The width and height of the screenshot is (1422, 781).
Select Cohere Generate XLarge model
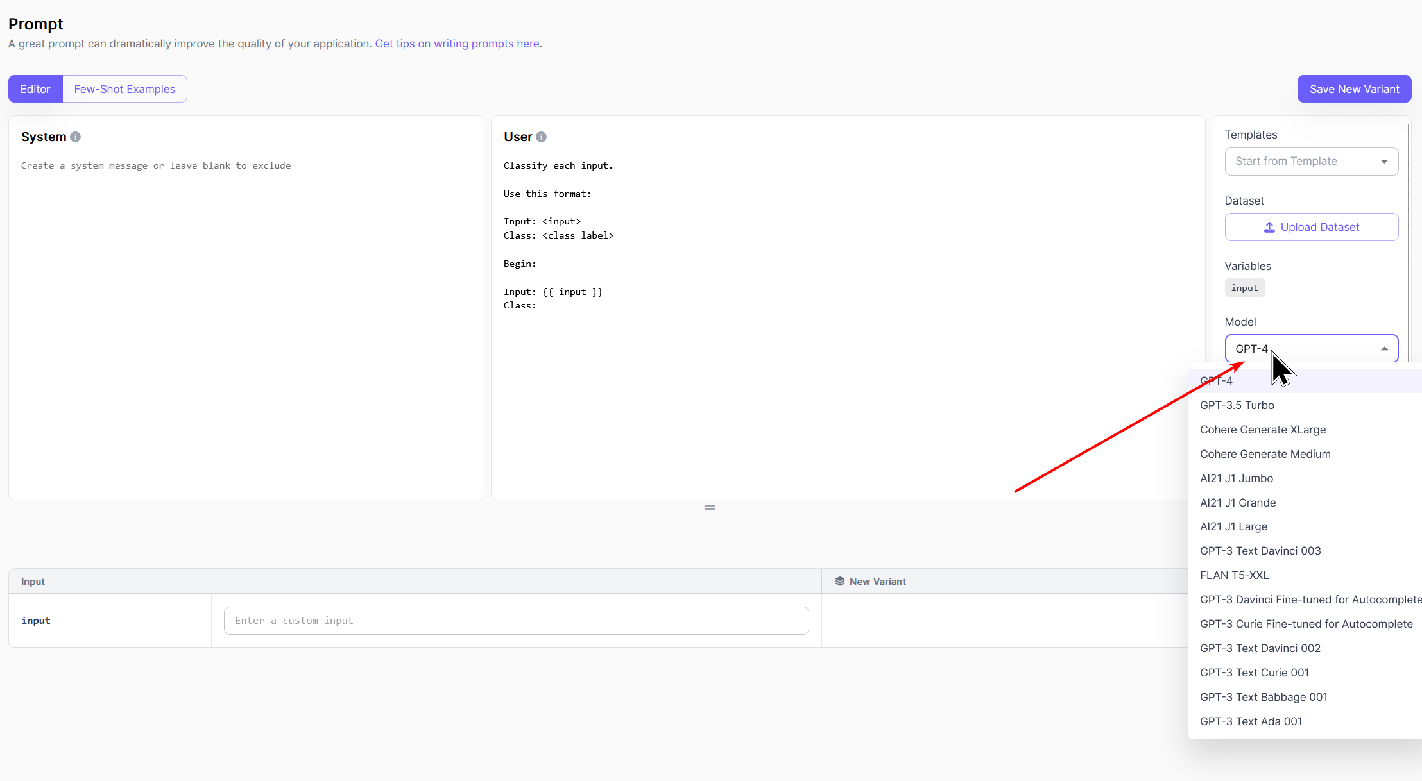coord(1262,429)
